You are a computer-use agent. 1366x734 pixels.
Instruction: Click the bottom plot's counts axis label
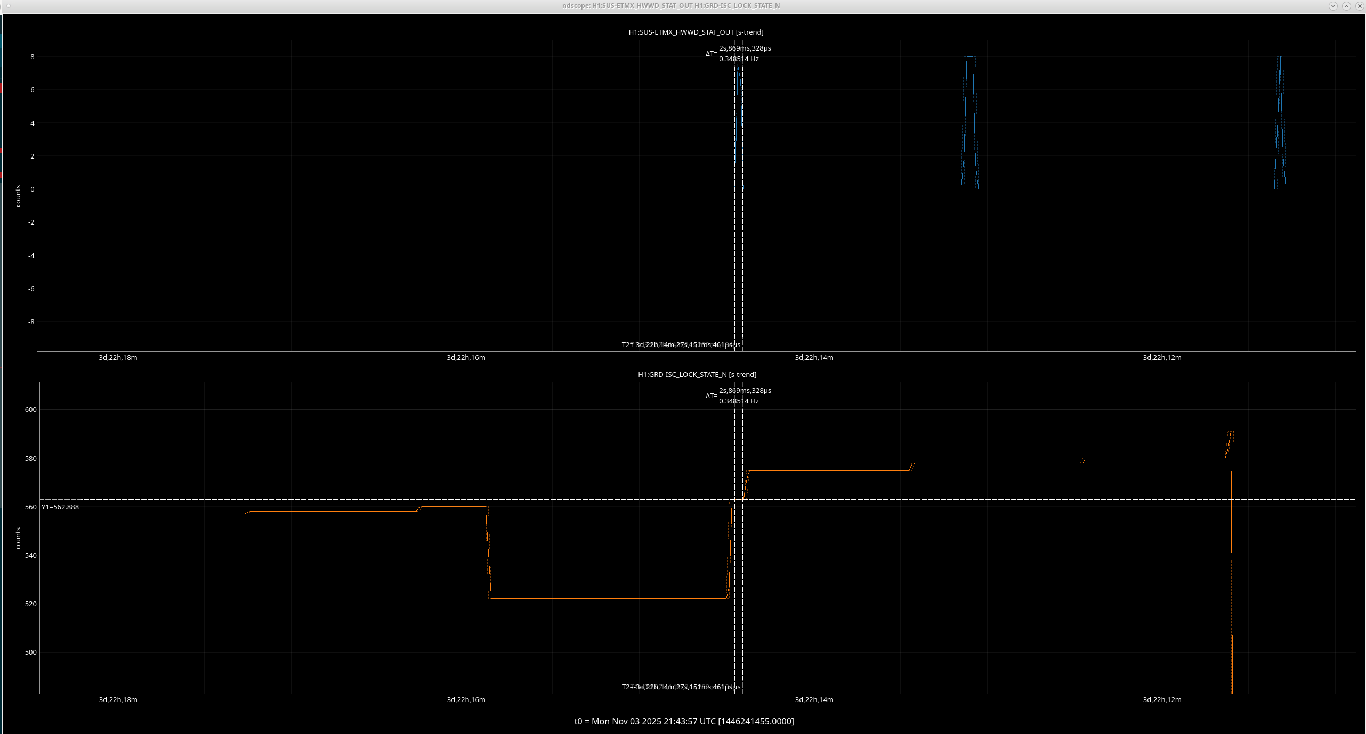pos(18,538)
